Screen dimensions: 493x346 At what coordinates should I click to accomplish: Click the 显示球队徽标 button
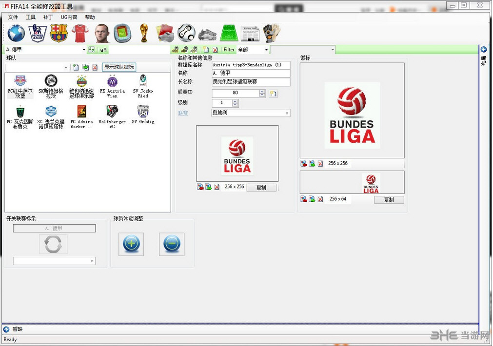(x=119, y=67)
